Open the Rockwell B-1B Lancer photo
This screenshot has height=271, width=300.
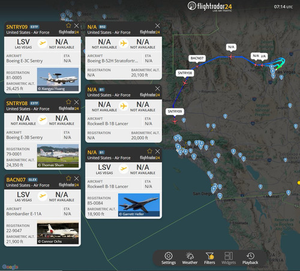[x=139, y=205]
